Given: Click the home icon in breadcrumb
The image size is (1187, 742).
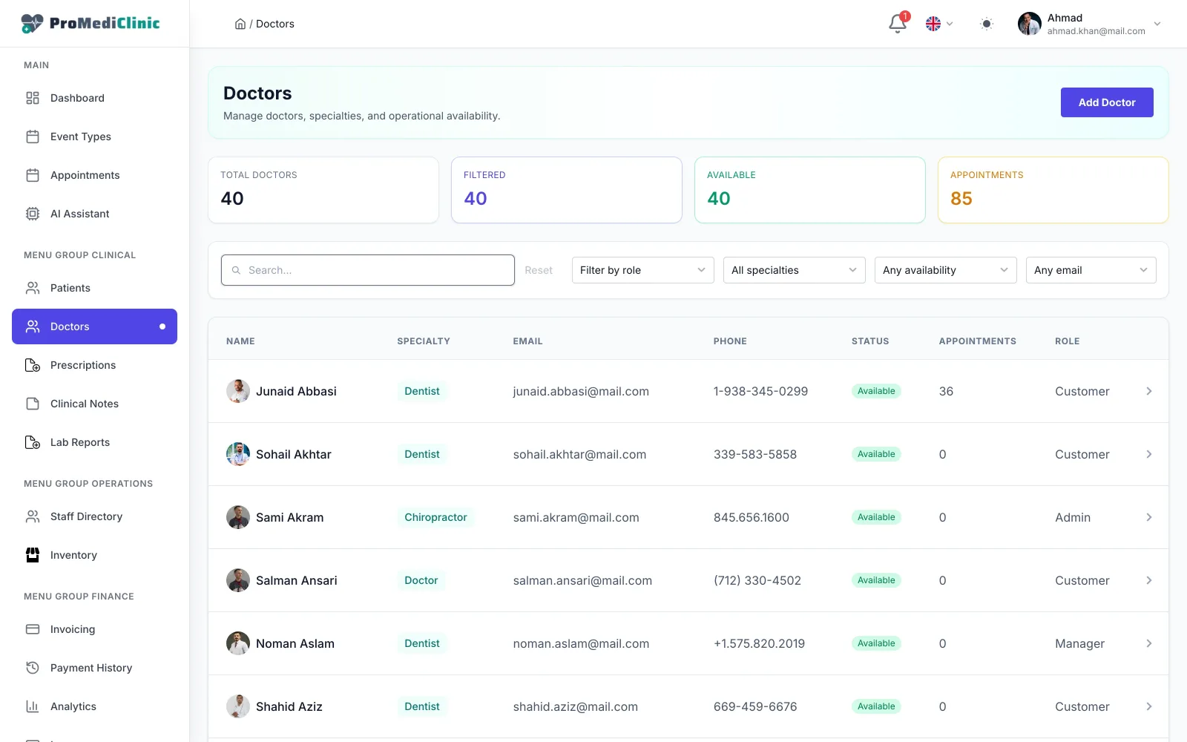Looking at the screenshot, I should [240, 24].
